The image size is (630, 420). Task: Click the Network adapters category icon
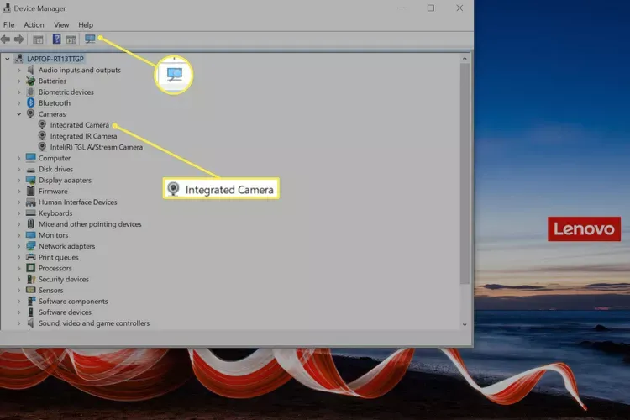coord(31,246)
